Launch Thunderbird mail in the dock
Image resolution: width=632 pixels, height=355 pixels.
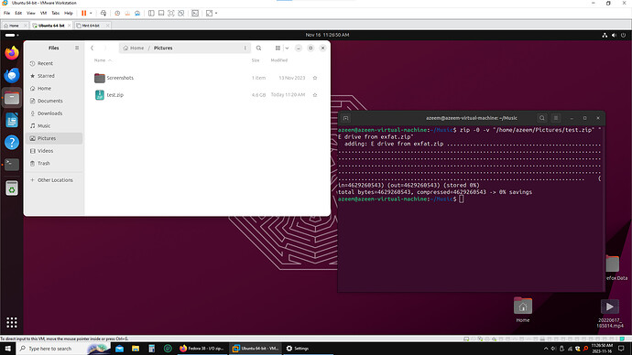click(x=12, y=75)
